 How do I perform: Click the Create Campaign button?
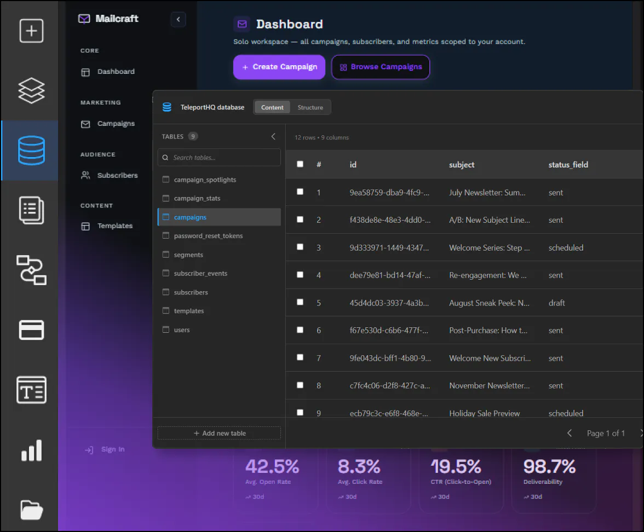(x=279, y=67)
